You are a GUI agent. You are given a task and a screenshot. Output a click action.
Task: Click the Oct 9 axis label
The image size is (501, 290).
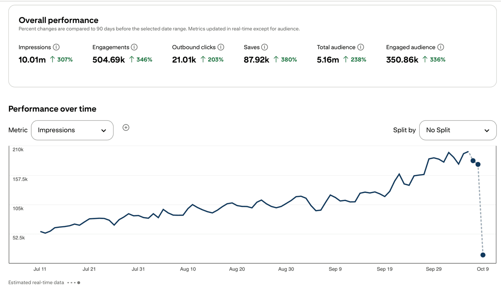pos(483,269)
